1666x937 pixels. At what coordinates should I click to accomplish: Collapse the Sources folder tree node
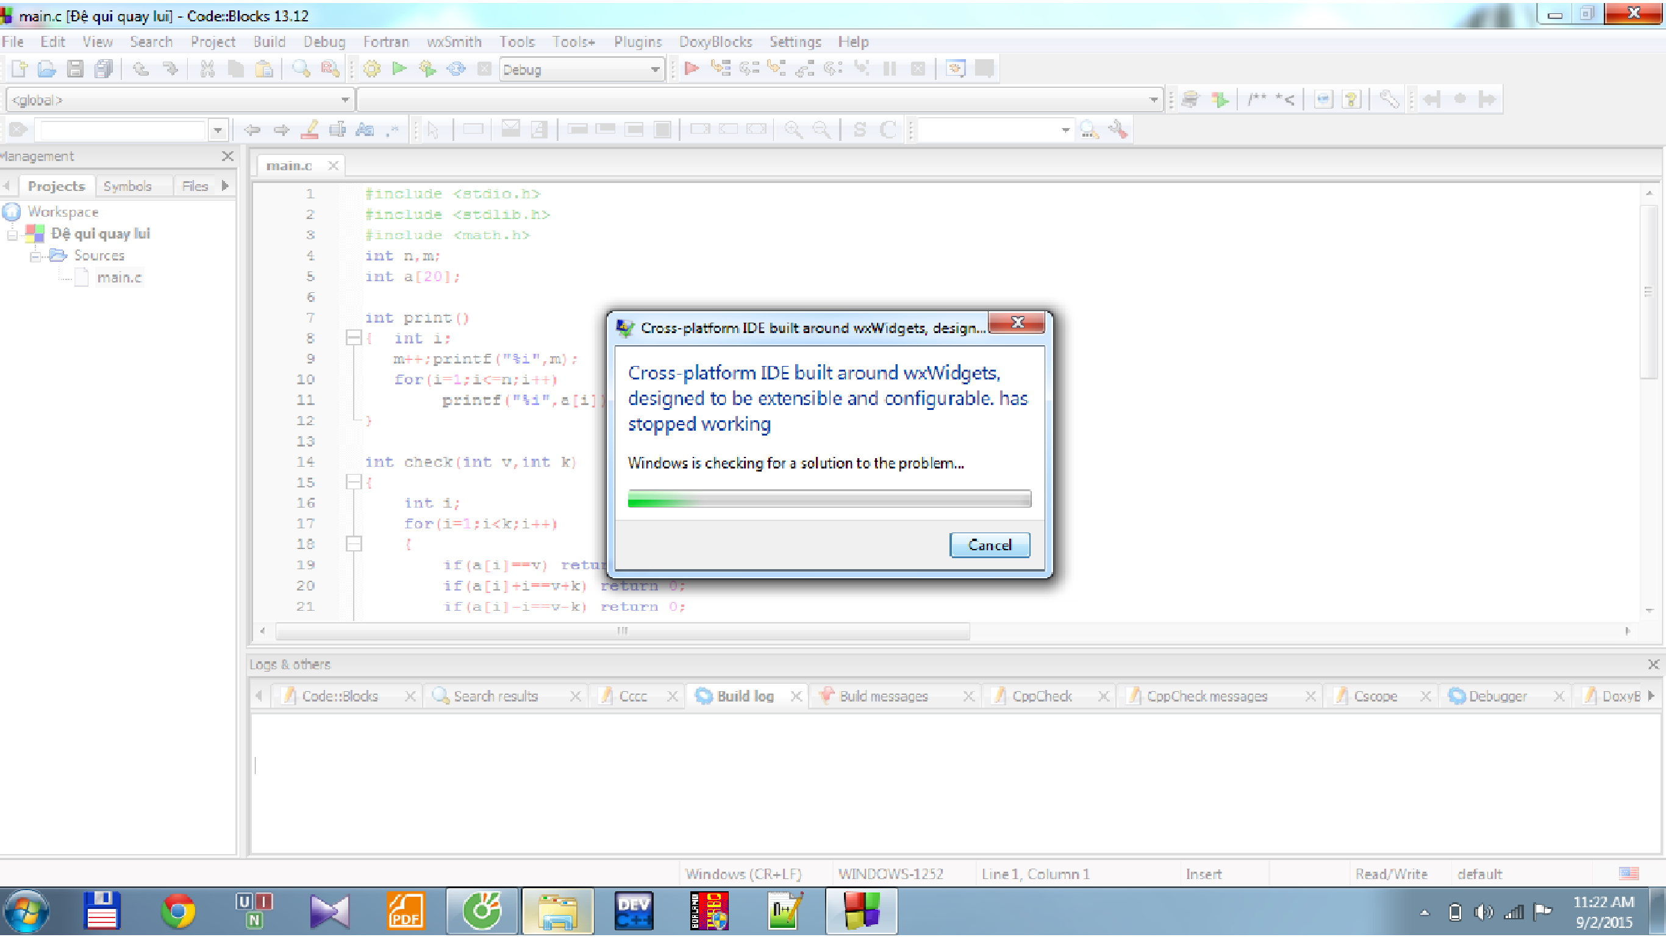36,256
